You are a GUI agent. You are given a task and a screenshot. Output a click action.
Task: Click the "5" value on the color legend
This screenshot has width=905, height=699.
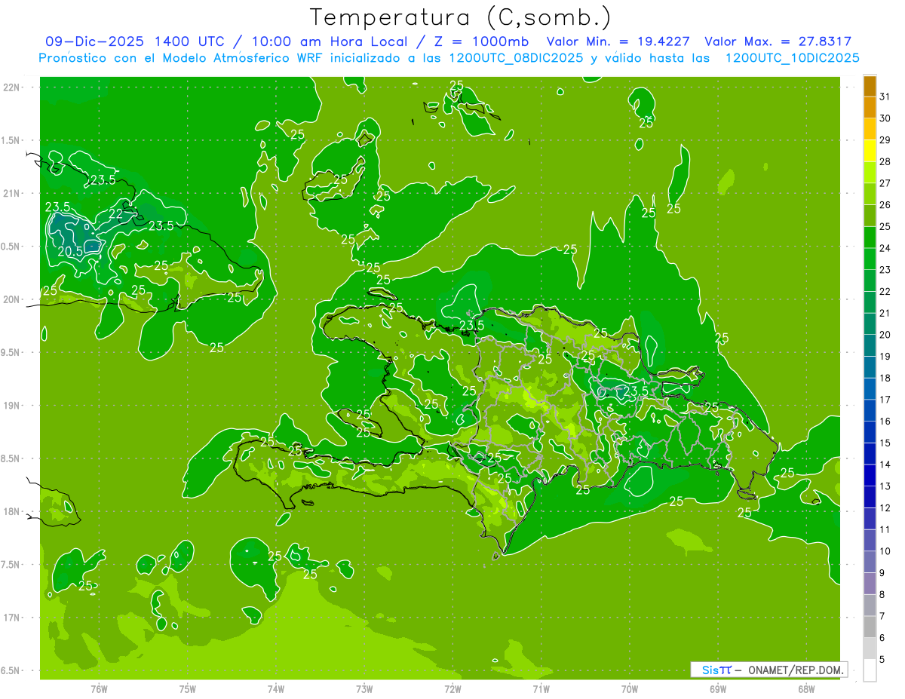[x=882, y=659]
